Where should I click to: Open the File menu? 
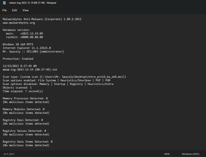pyautogui.click(x=5, y=10)
